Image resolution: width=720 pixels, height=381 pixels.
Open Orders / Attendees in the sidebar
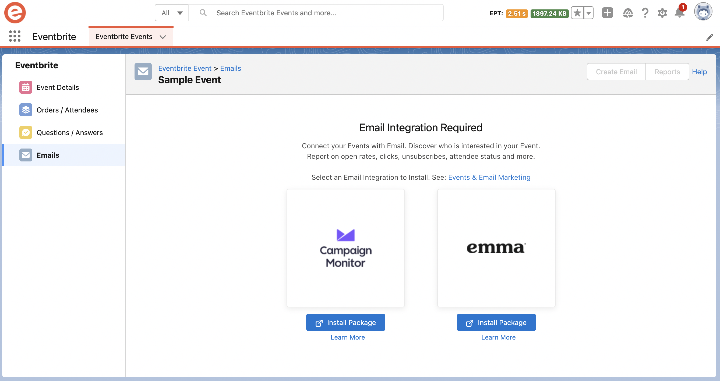click(64, 110)
